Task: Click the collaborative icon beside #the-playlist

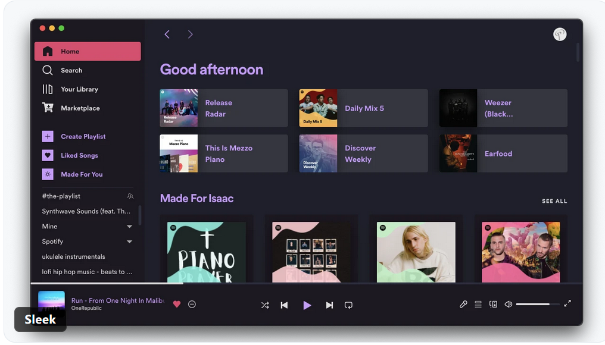Action: pyautogui.click(x=130, y=196)
